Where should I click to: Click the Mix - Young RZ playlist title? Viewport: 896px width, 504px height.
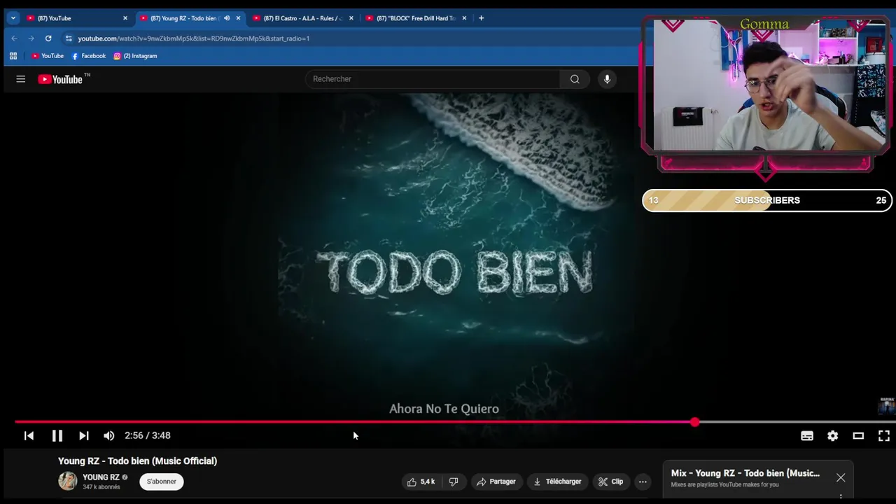click(745, 473)
